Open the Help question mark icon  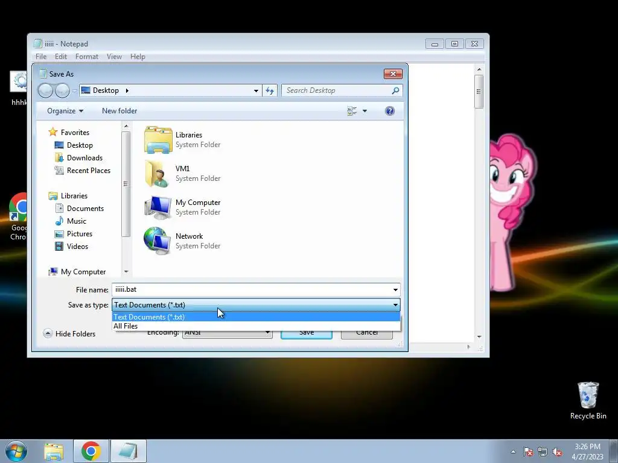(x=390, y=111)
